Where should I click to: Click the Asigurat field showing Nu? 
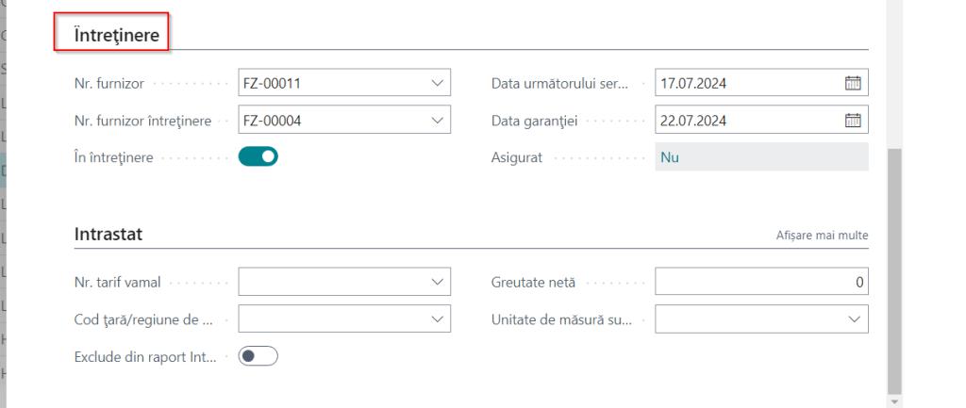point(760,157)
